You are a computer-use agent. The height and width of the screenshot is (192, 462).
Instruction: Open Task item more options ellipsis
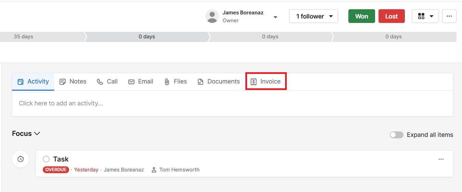point(441,159)
